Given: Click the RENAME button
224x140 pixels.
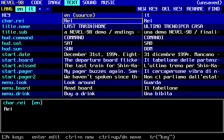Looking at the screenshot, I should [x=195, y=9].
